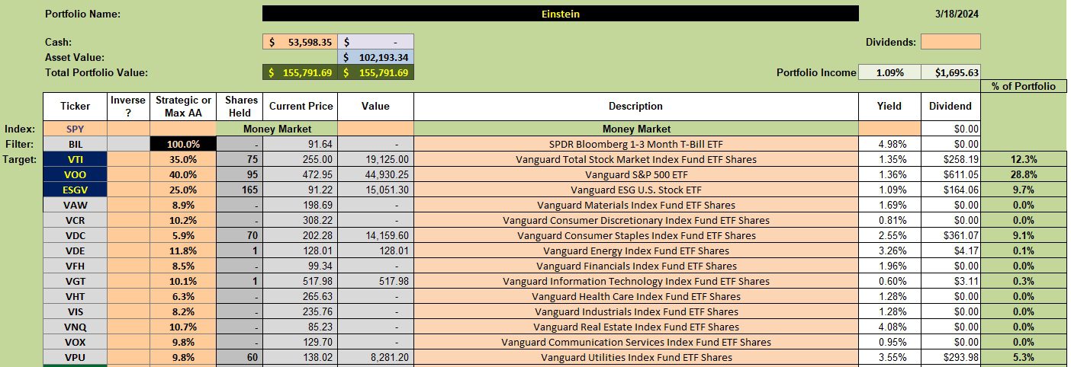Click the empty orange Dividends cell
1071x367 pixels.
(950, 42)
